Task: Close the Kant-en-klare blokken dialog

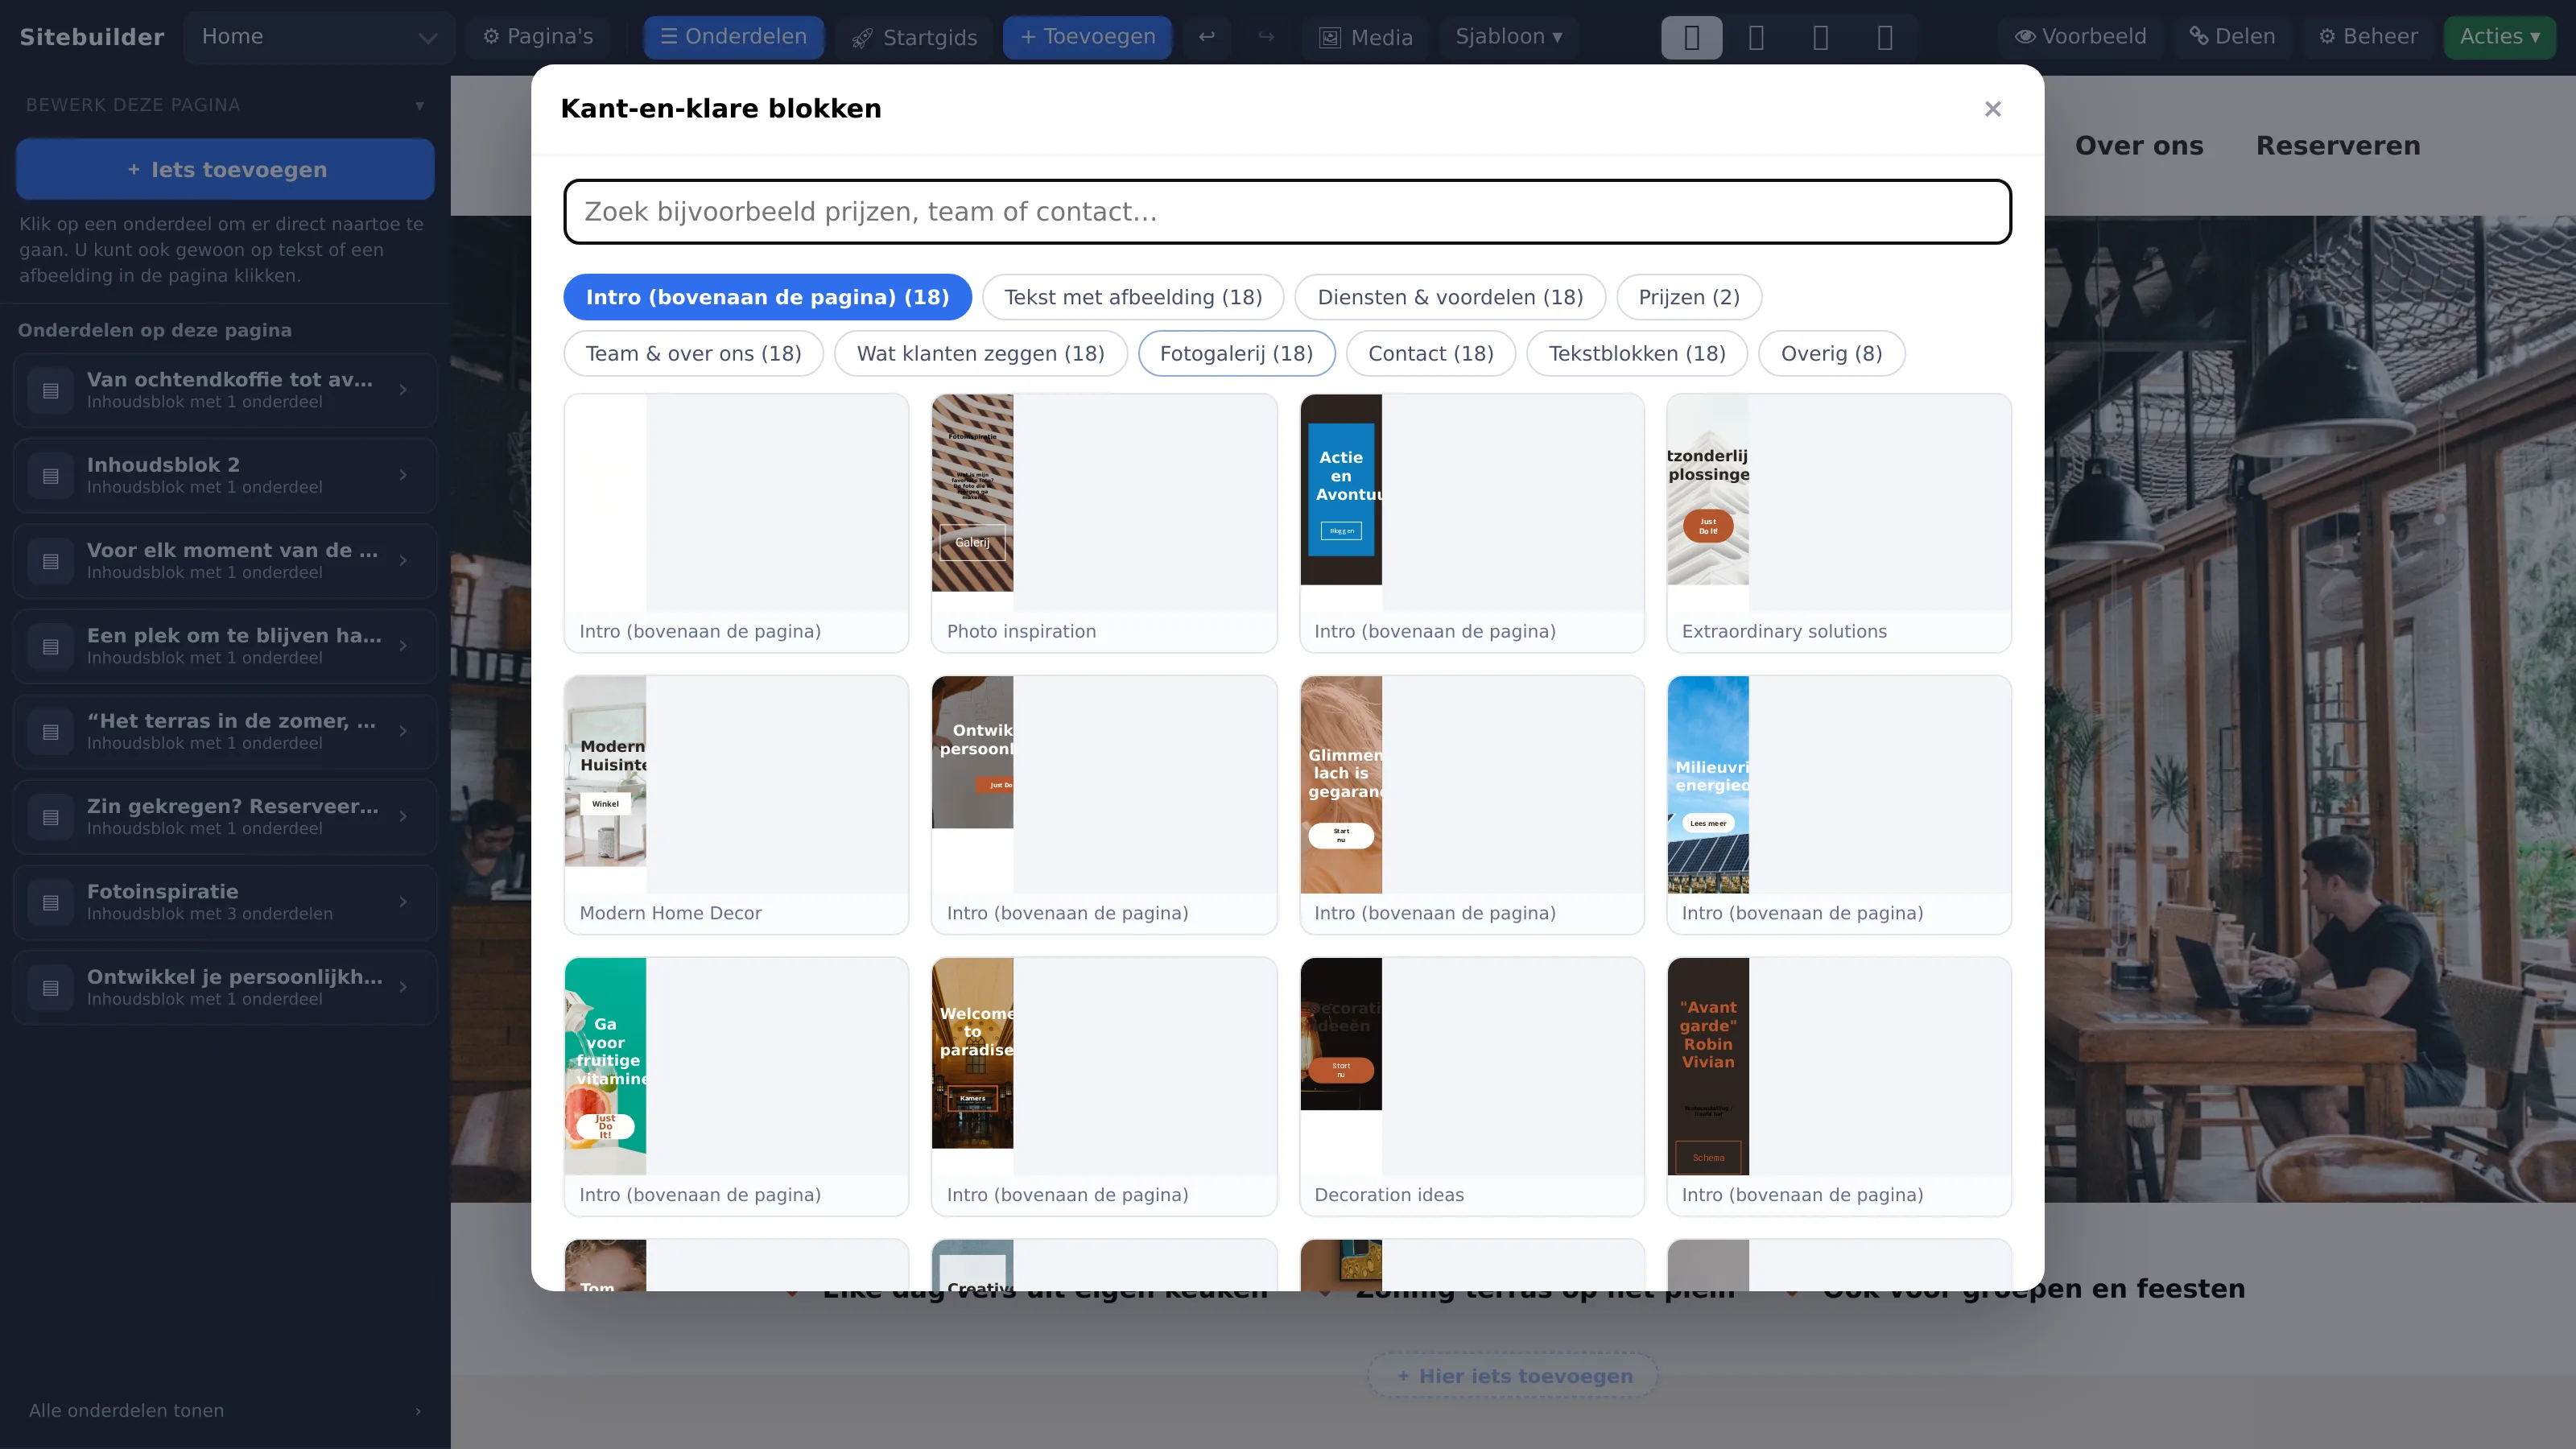Action: [1992, 109]
